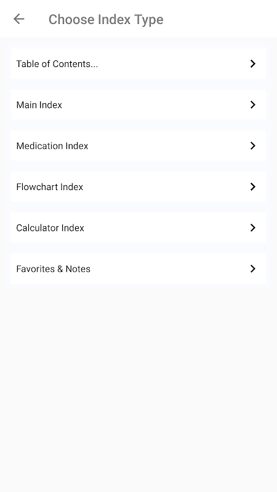Image resolution: width=277 pixels, height=492 pixels.
Task: Tap the center of the Flowchart Index card
Action: click(x=138, y=187)
